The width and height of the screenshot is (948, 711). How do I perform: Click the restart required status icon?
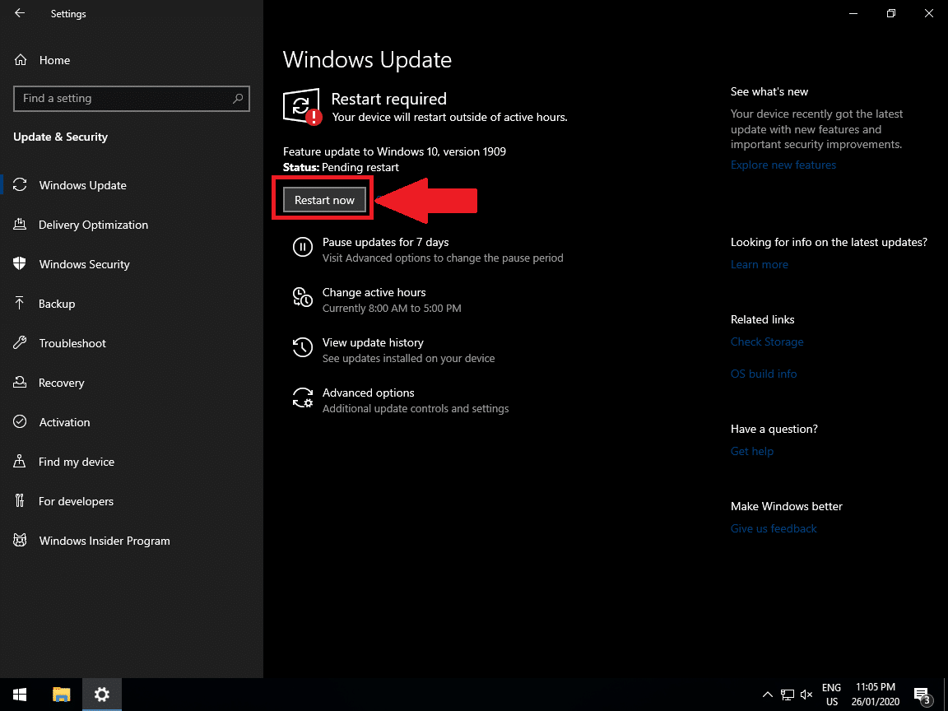tap(302, 106)
